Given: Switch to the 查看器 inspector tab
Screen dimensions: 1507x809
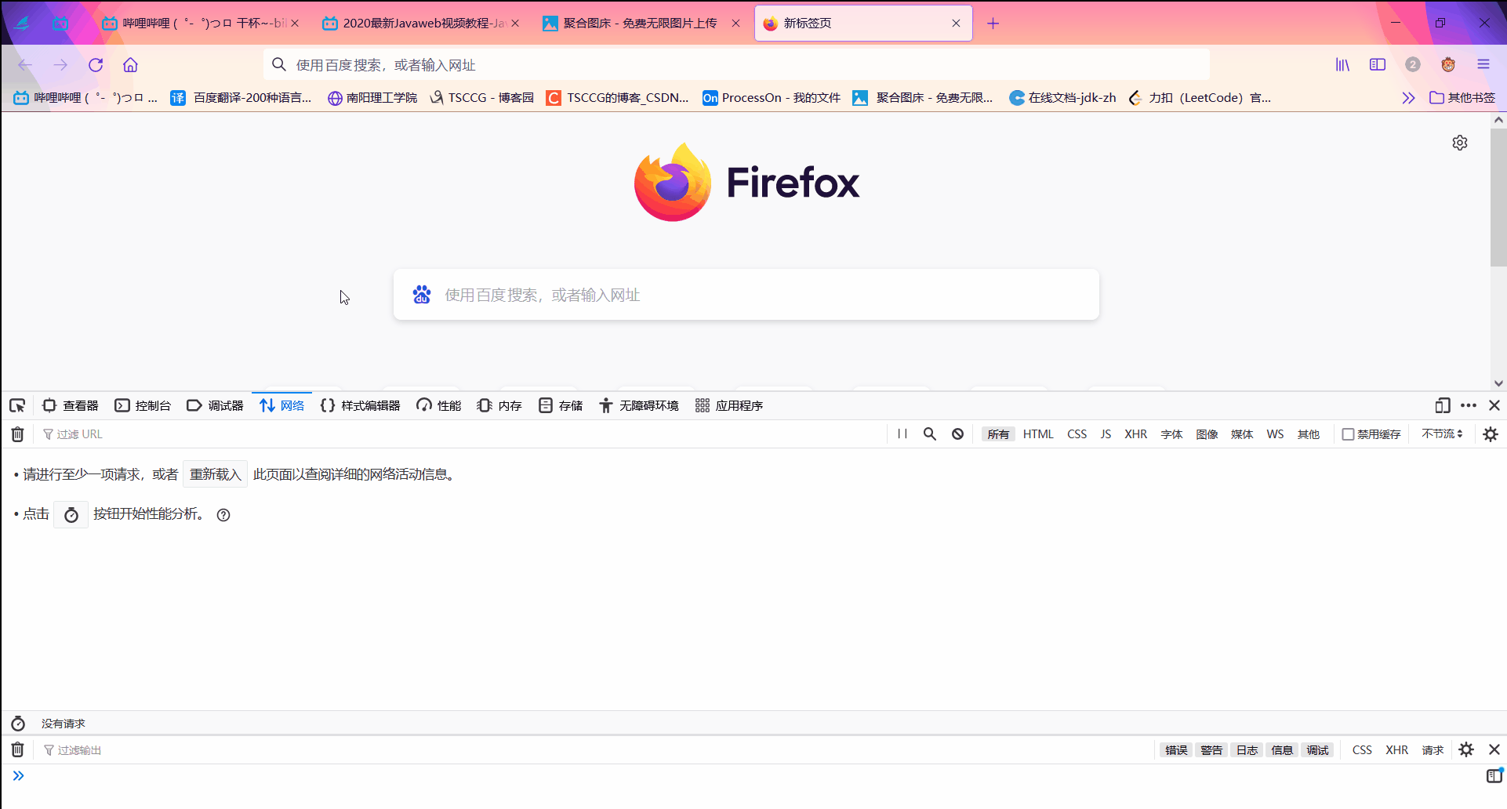Looking at the screenshot, I should 71,405.
